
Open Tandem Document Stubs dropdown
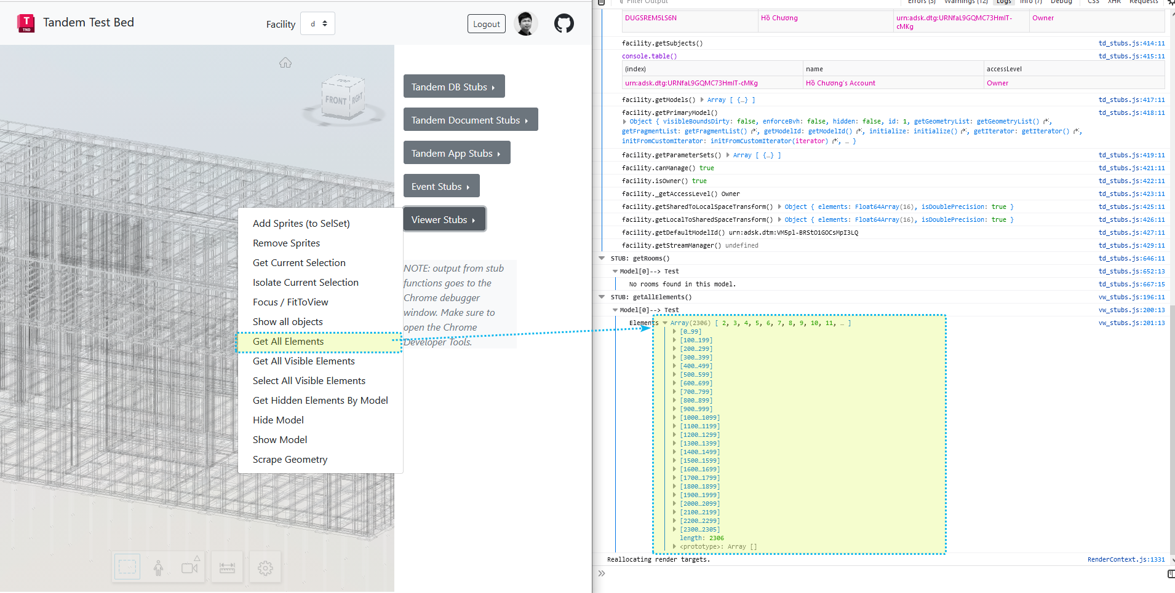470,120
